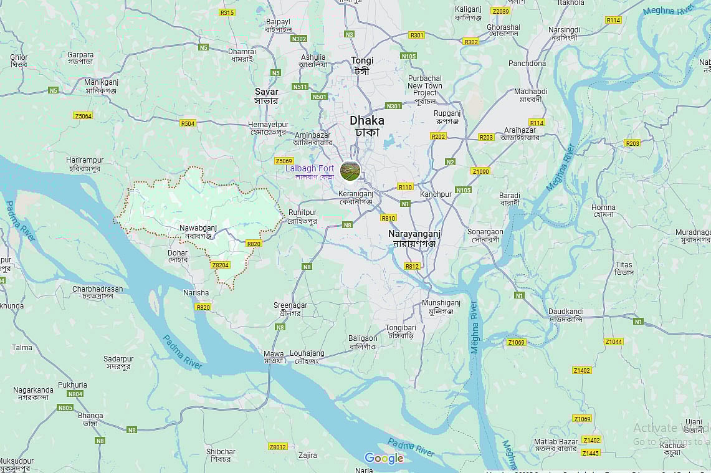This screenshot has width=711, height=473.
Task: Click the N3 highway shield near Tongi
Action: [349, 34]
